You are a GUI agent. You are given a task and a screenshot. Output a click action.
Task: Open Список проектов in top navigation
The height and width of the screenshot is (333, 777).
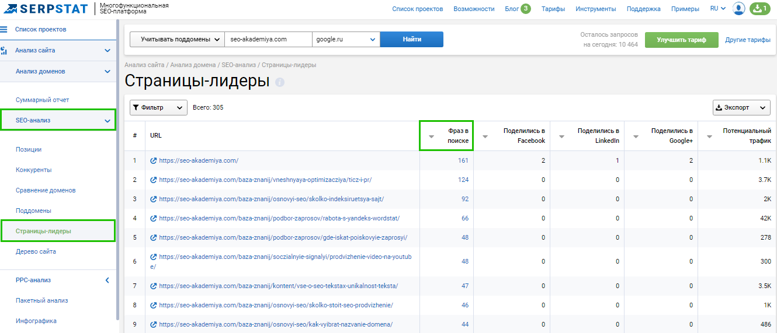click(x=417, y=9)
